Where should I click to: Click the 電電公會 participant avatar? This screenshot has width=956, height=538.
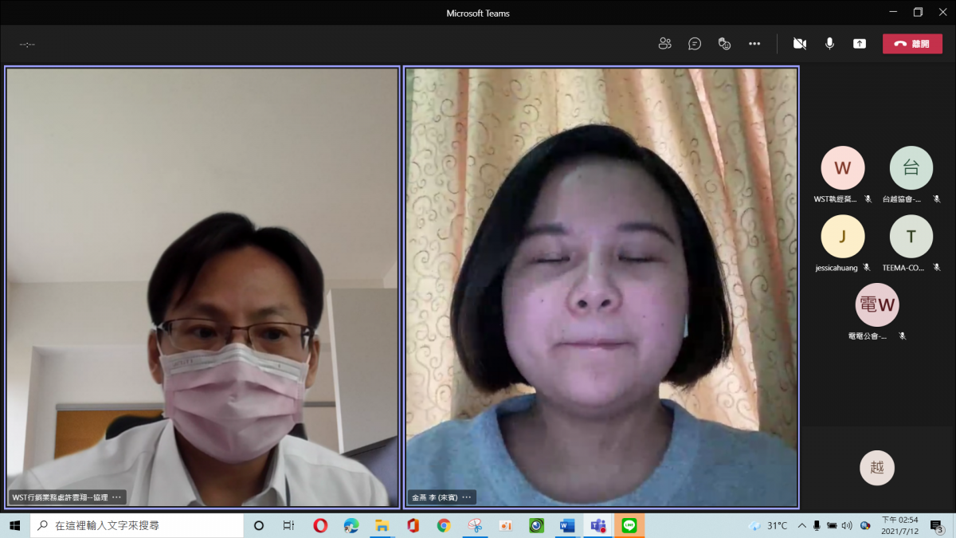point(876,305)
